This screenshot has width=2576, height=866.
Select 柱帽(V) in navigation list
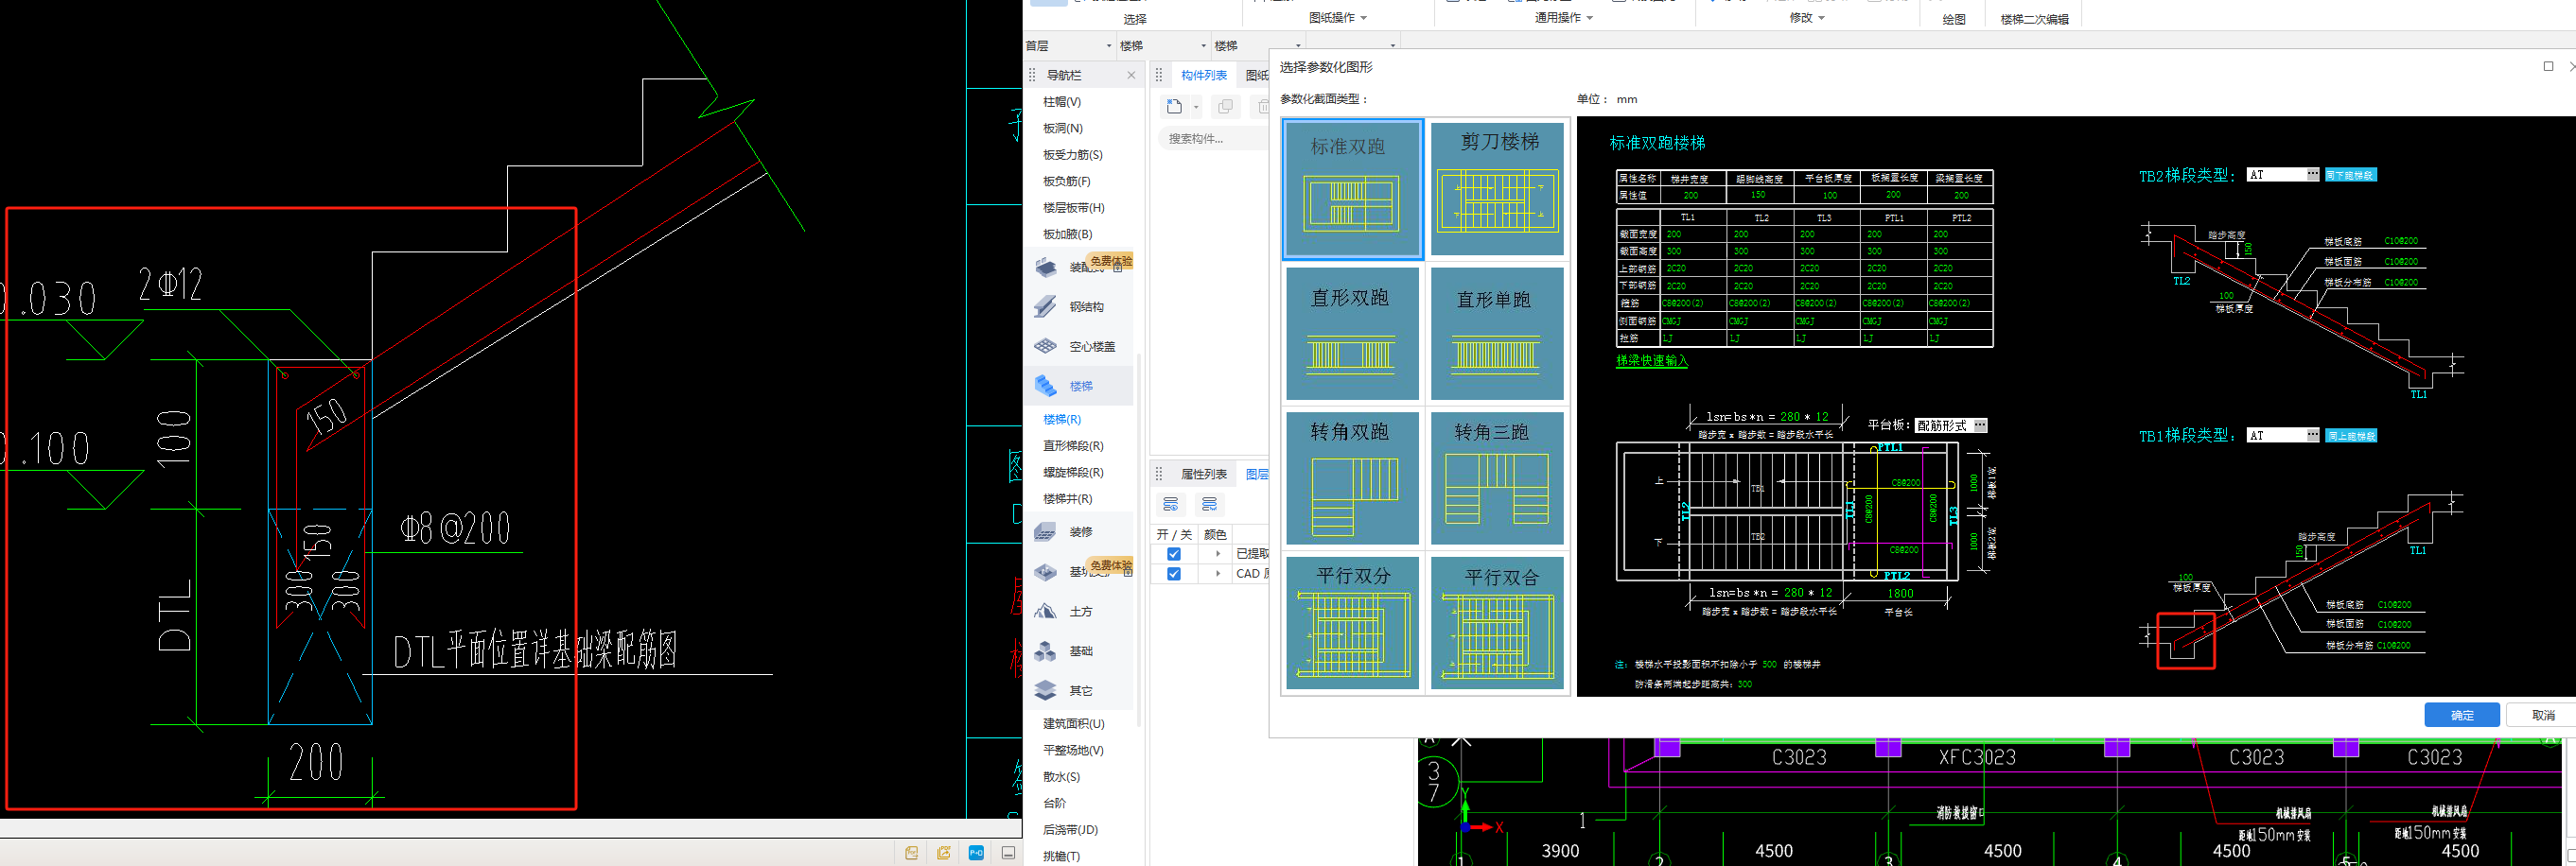1062,102
